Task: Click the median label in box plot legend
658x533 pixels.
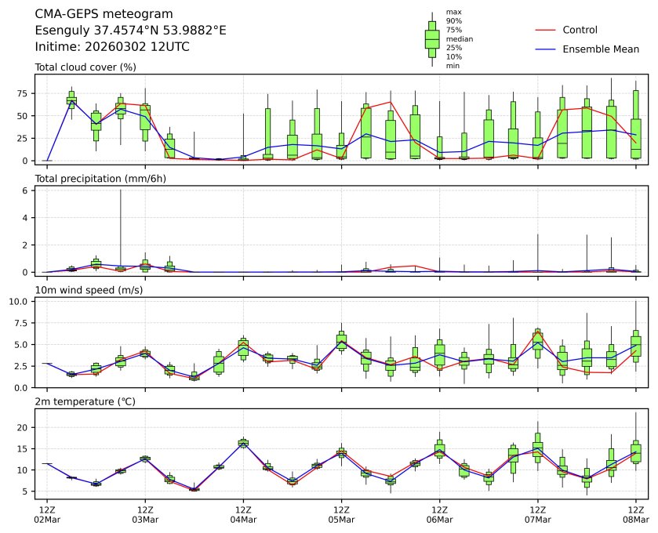Action: point(459,38)
